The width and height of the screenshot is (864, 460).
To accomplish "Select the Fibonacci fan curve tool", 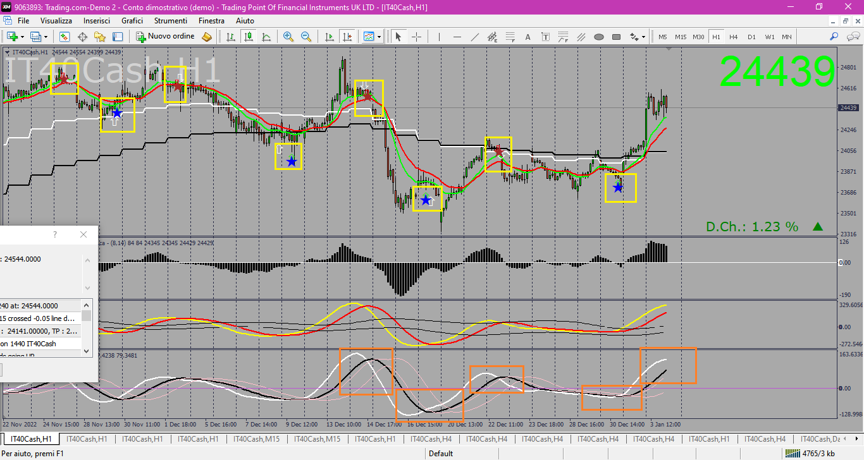I will [x=563, y=37].
